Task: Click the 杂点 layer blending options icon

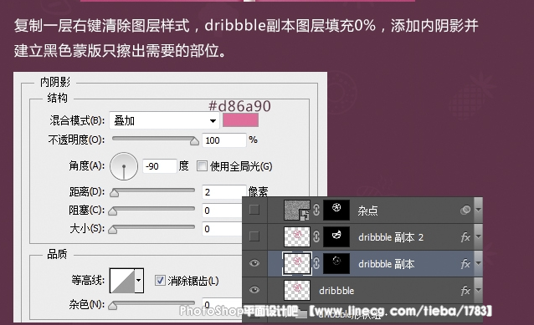Action: tap(465, 210)
